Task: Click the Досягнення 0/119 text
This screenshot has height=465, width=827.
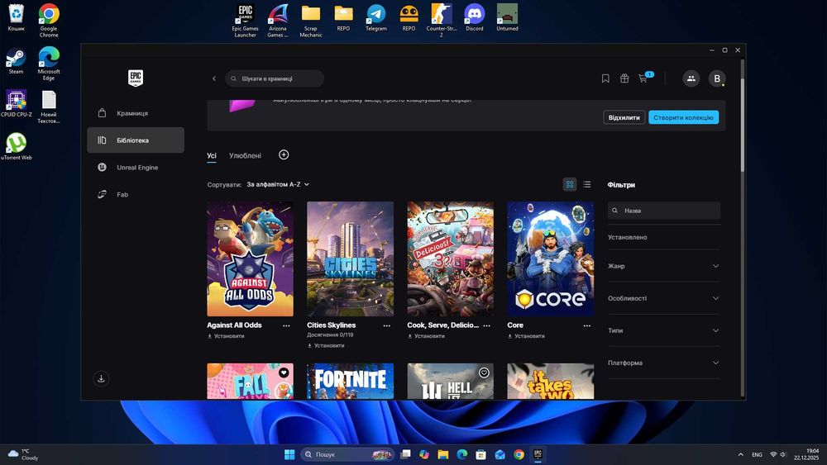Action: coord(330,335)
